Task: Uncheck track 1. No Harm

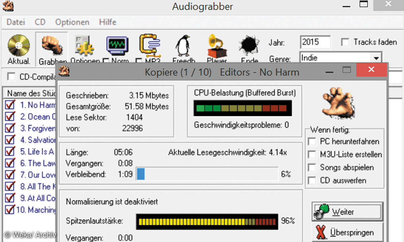Action: coord(10,105)
